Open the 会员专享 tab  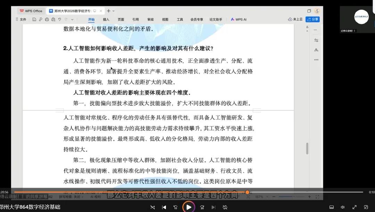pos(197,19)
